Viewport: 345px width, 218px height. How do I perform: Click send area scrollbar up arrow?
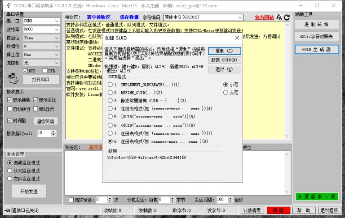pos(287,154)
